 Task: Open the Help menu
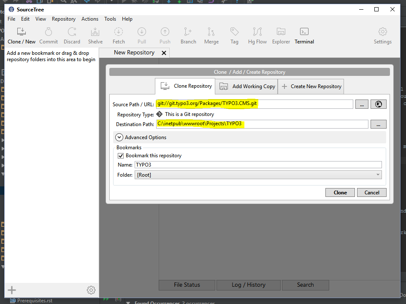coord(127,19)
